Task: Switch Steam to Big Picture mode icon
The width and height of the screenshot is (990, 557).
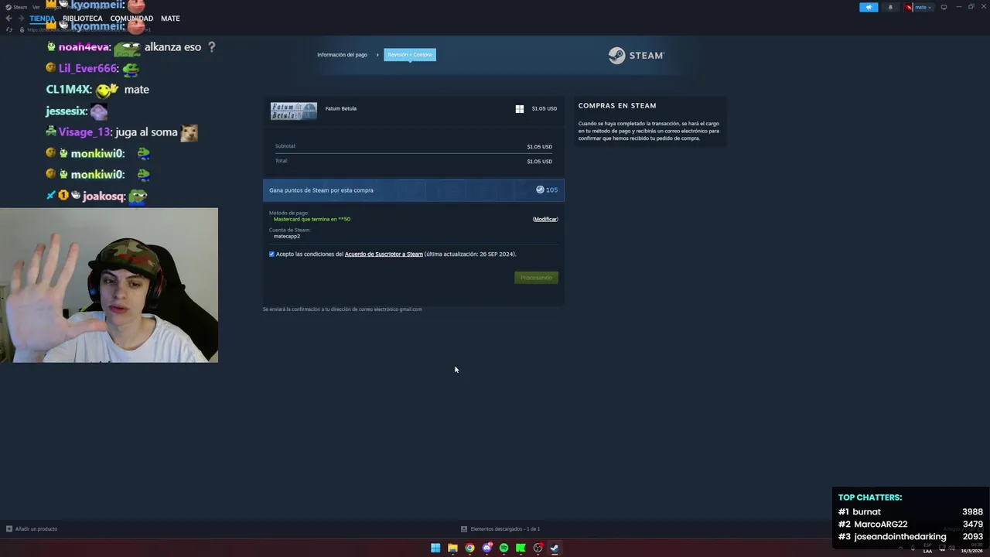Action: [x=944, y=7]
